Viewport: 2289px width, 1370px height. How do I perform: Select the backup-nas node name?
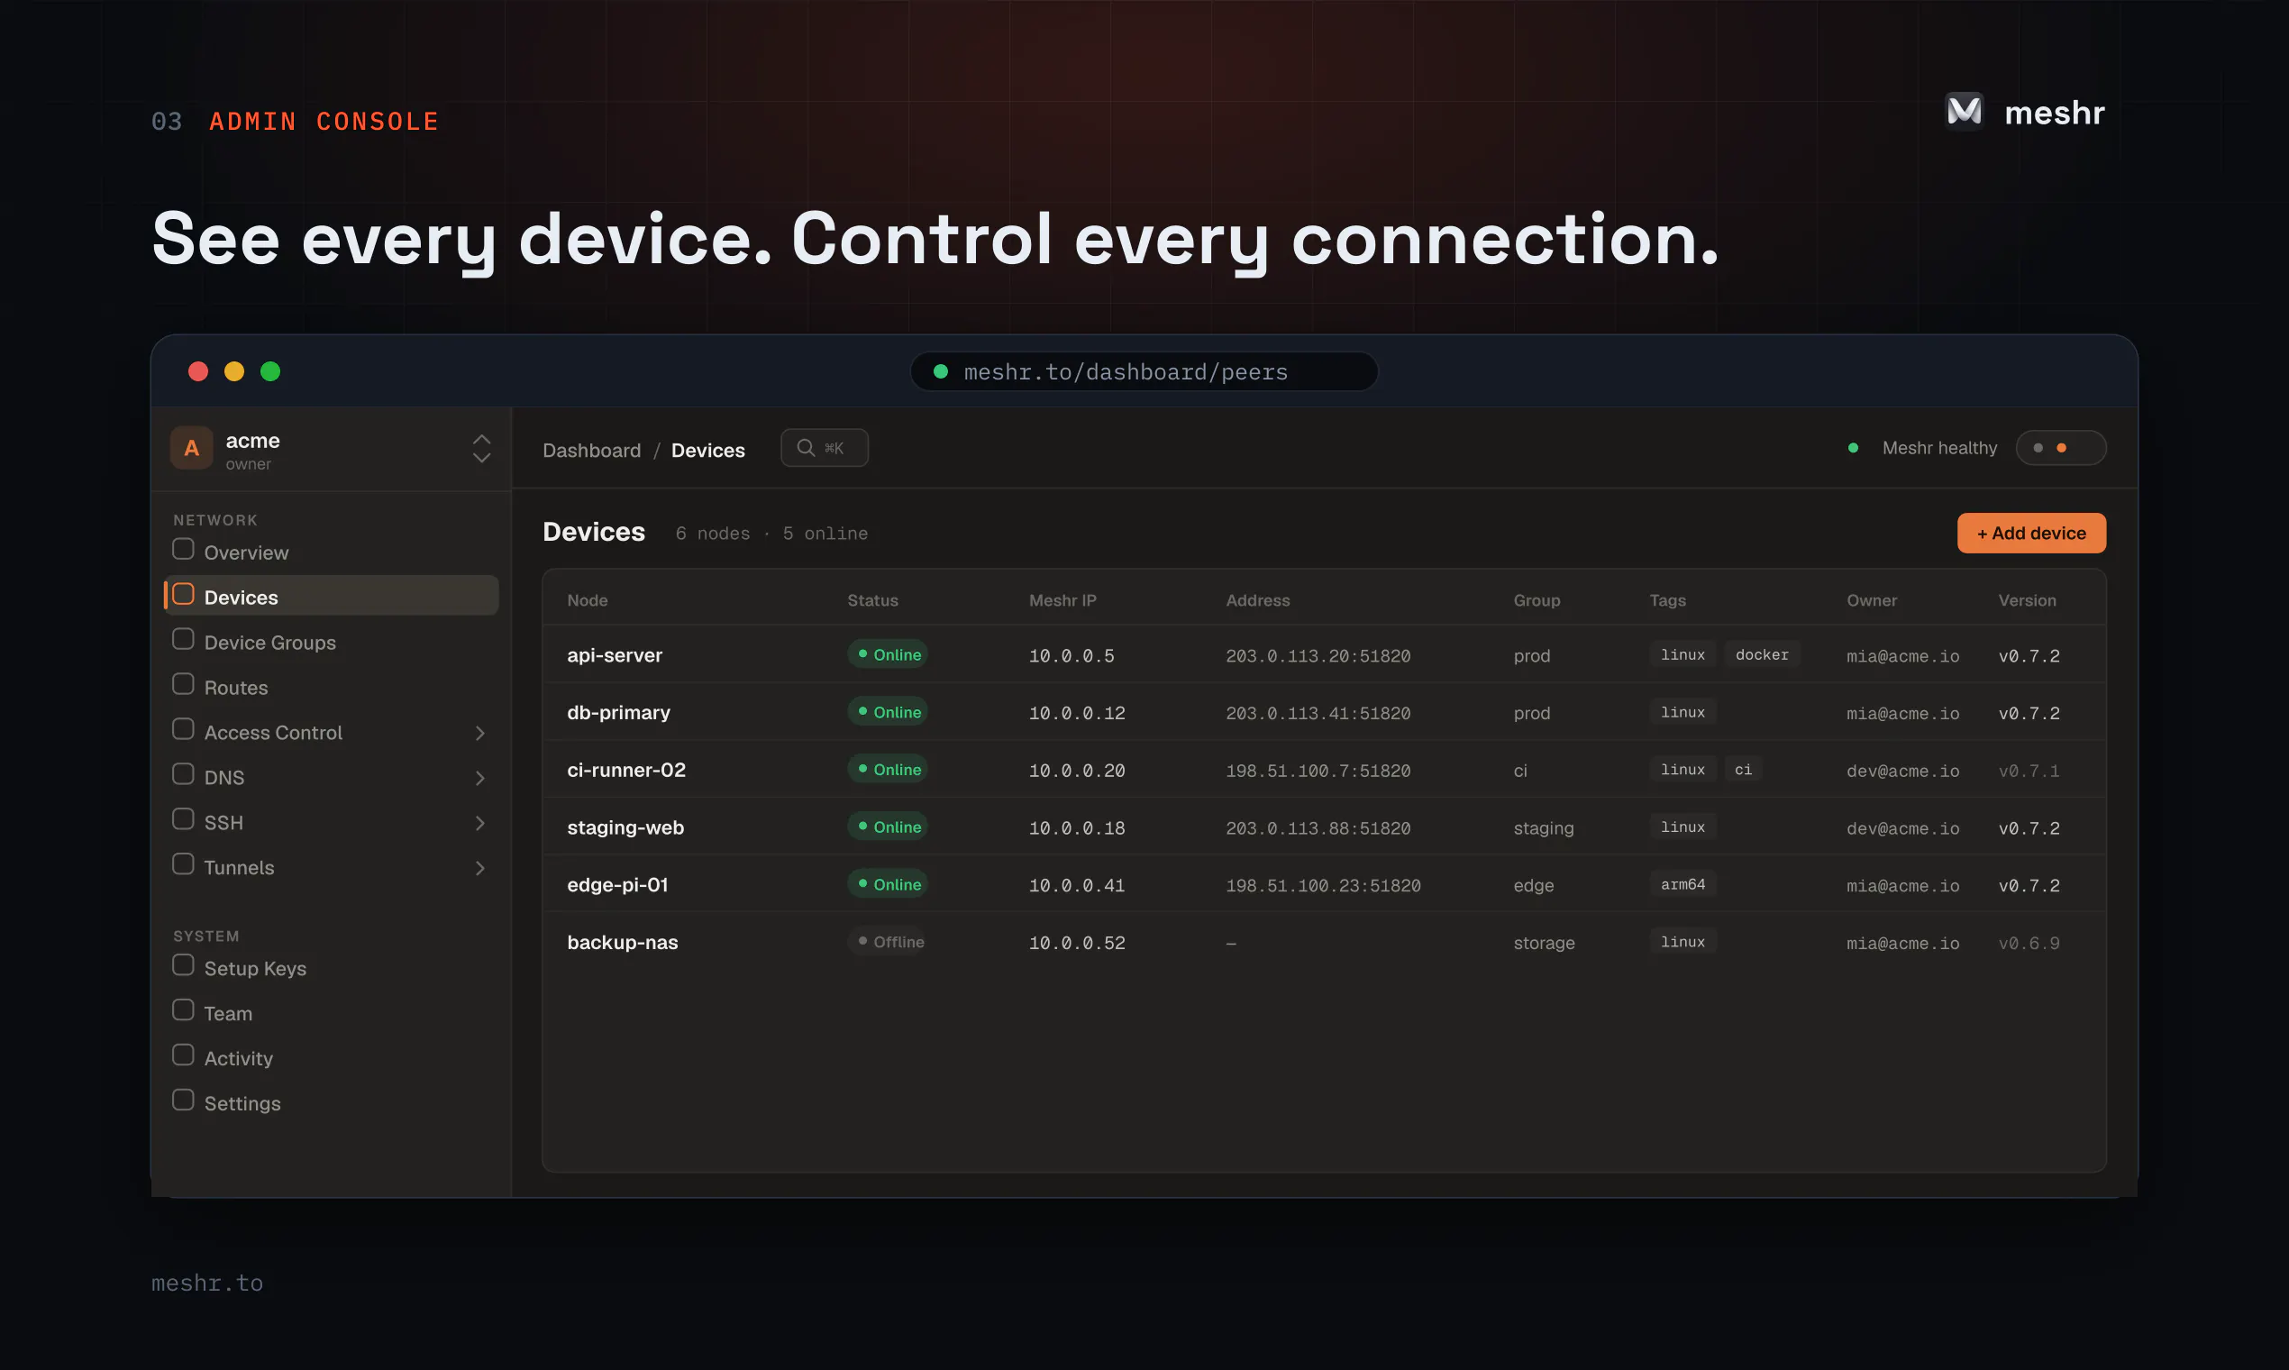(623, 943)
